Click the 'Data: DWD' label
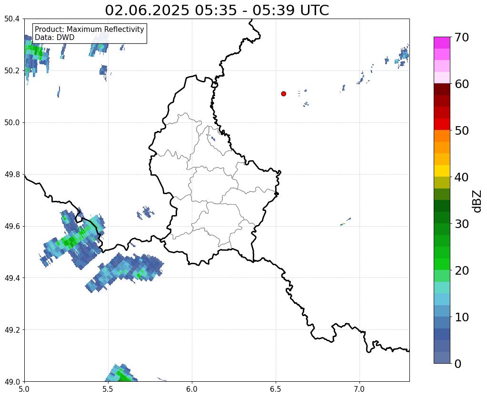487x397 pixels. click(x=55, y=38)
